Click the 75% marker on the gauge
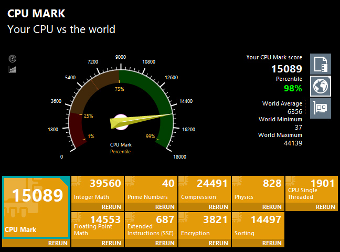Viewport: 340px width, 252px height. (x=120, y=89)
